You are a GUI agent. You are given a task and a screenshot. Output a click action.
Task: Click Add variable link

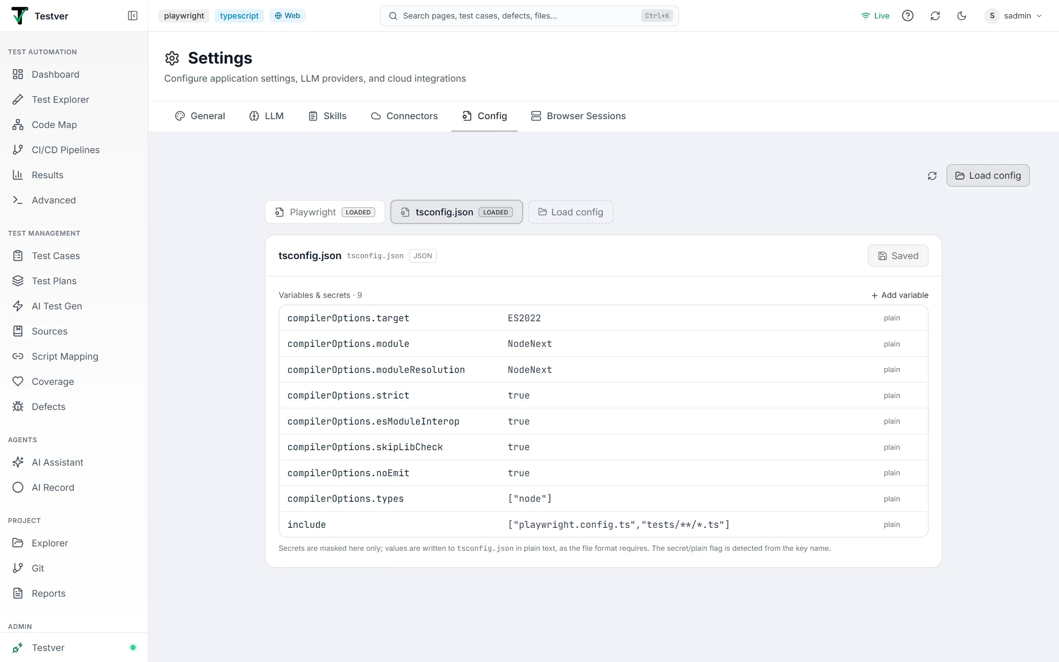(900, 295)
